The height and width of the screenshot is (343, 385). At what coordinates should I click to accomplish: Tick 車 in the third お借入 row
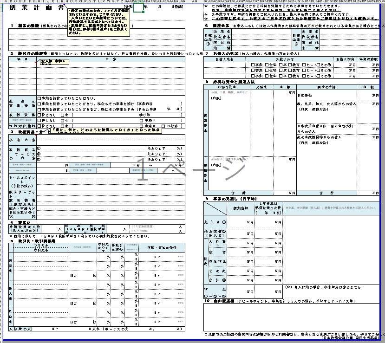tap(281, 76)
